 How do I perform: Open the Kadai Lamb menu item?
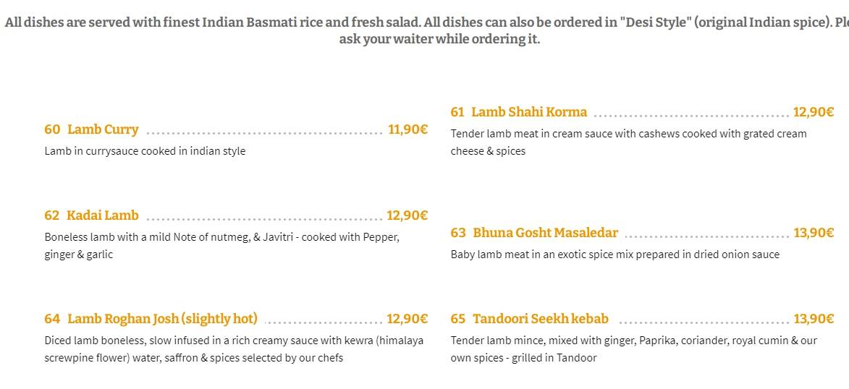(x=102, y=215)
